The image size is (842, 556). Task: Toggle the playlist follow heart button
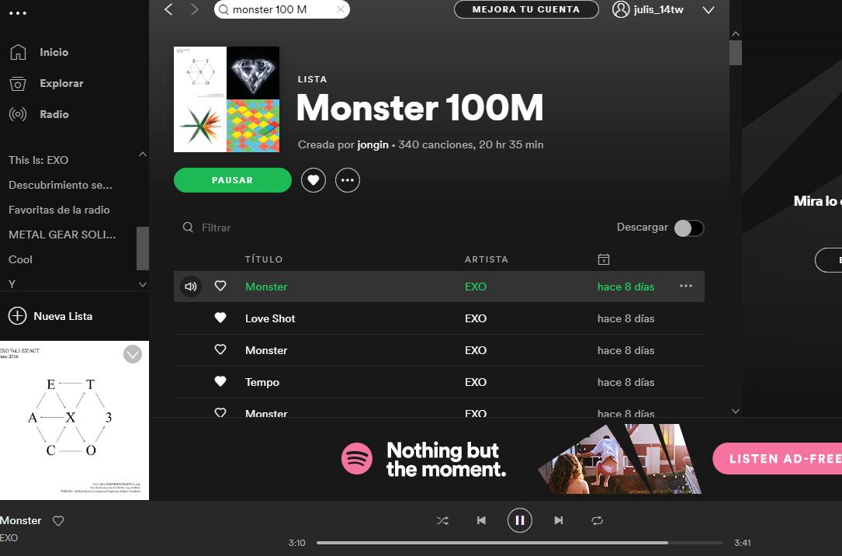[x=314, y=180]
